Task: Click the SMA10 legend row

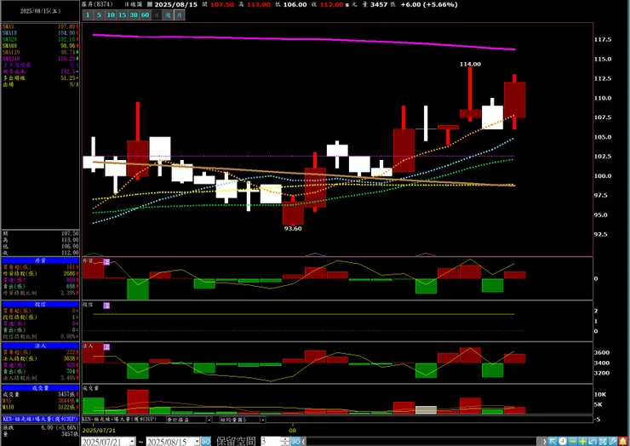Action: [40, 33]
